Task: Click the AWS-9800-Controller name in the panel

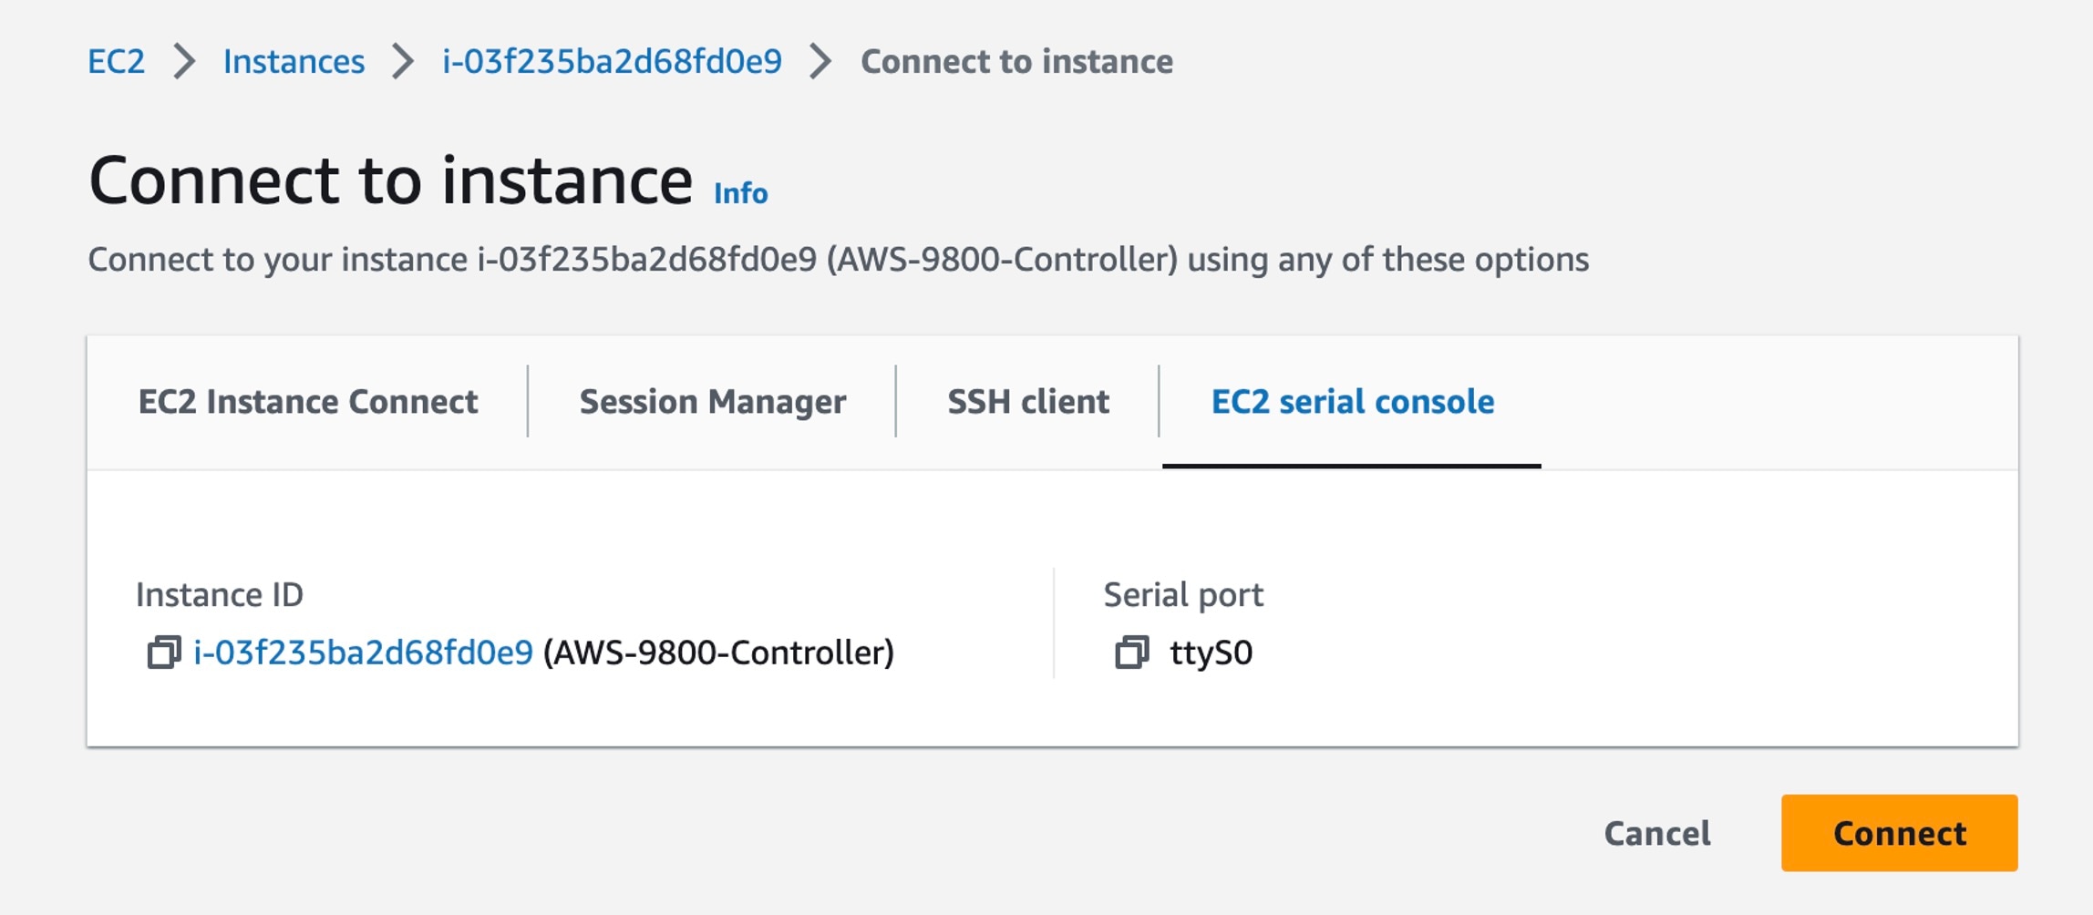Action: 718,653
